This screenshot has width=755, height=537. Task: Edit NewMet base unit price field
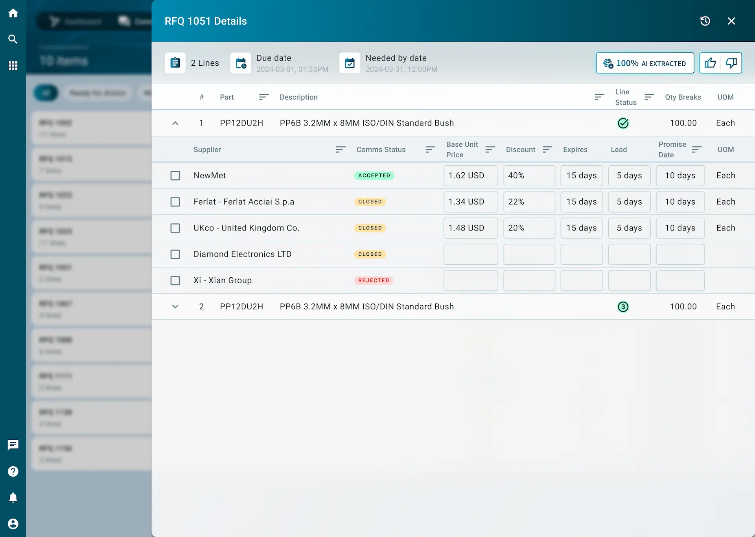pos(470,175)
